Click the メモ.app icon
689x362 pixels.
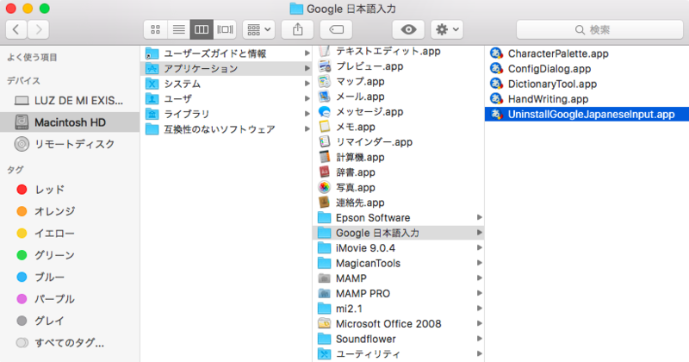tap(325, 127)
